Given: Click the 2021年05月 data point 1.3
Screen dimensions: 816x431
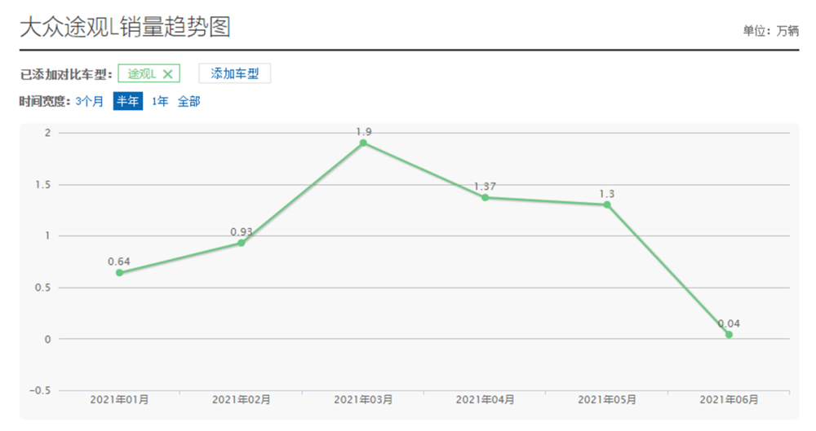Looking at the screenshot, I should pyautogui.click(x=607, y=205).
